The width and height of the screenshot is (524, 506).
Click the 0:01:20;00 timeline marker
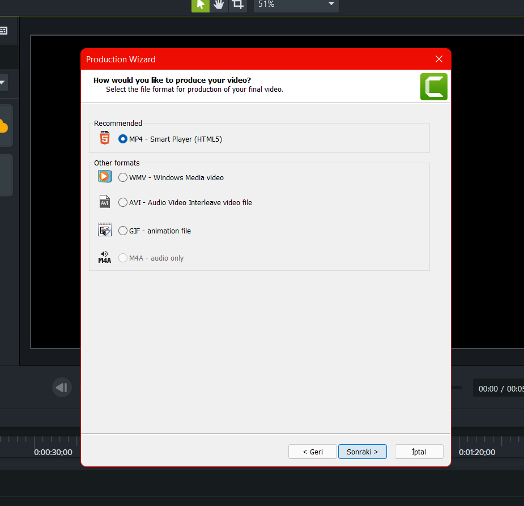[477, 452]
